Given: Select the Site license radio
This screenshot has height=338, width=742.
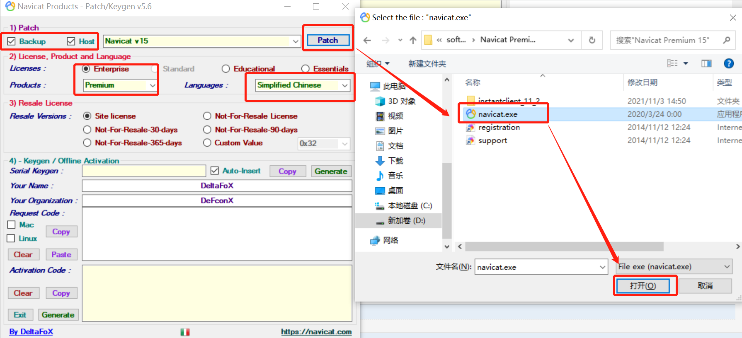Looking at the screenshot, I should pyautogui.click(x=87, y=116).
